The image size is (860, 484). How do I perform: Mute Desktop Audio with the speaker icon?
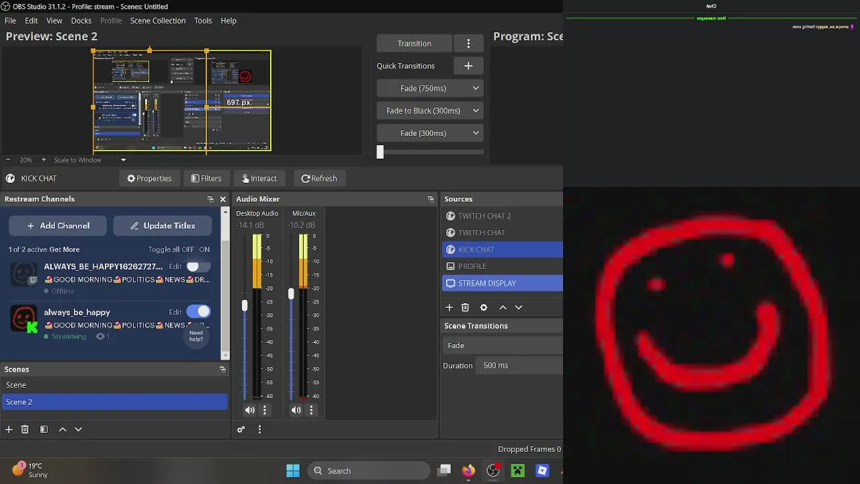tap(250, 410)
